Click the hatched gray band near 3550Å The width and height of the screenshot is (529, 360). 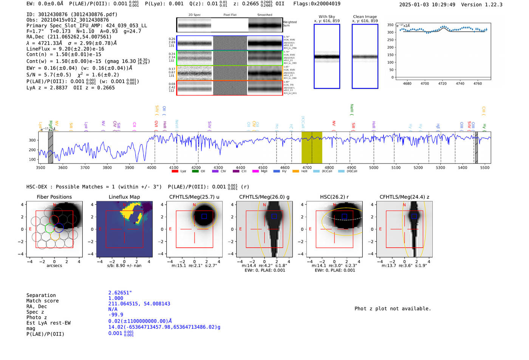51,147
